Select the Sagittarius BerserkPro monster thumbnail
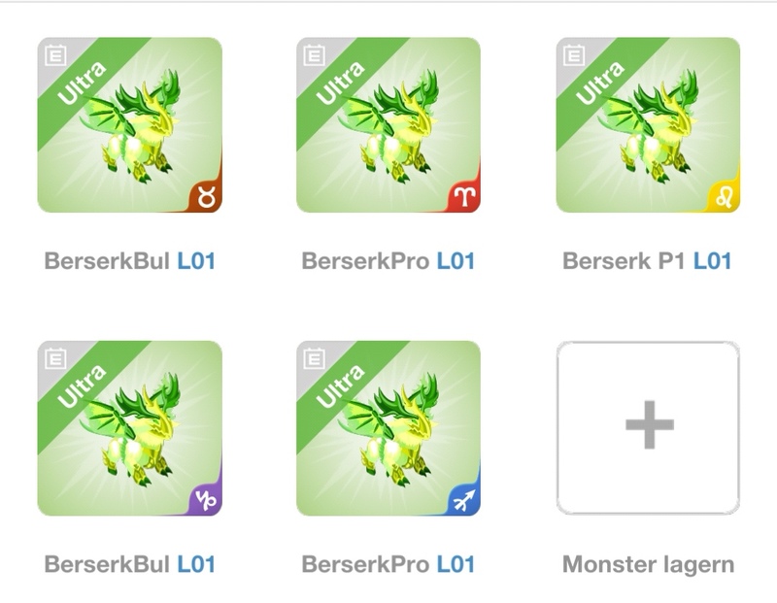The width and height of the screenshot is (777, 603). [388, 428]
